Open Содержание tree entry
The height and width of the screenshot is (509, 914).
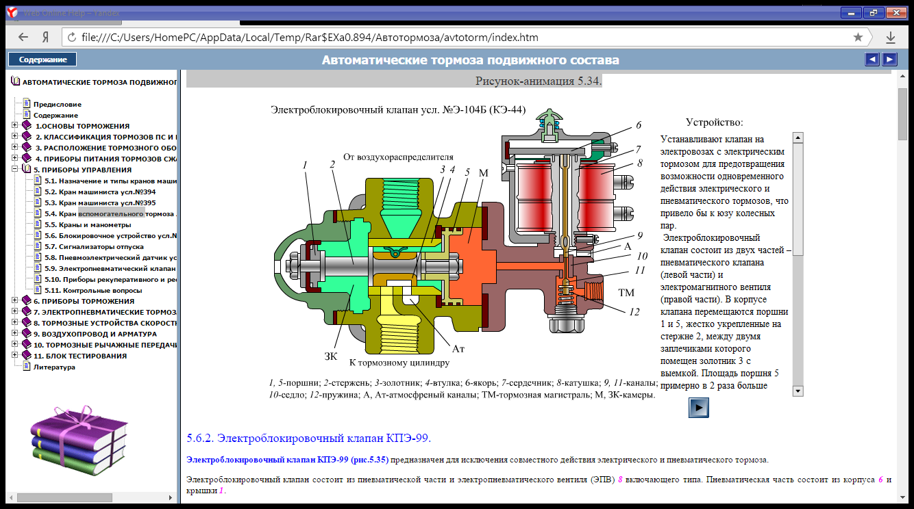pos(55,115)
